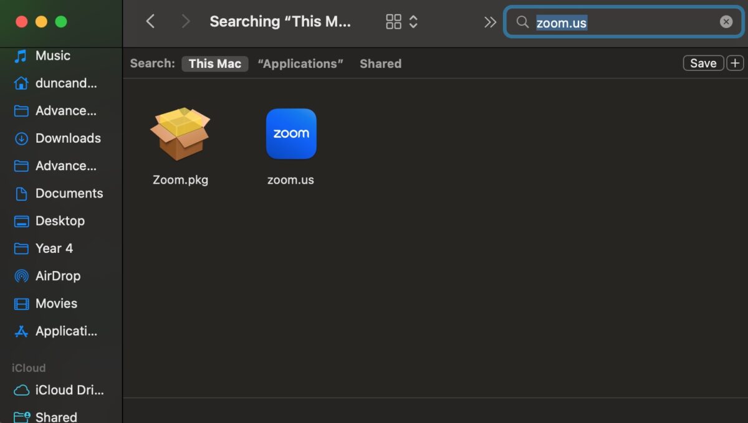Open the icon view switcher dropdown

tap(401, 22)
